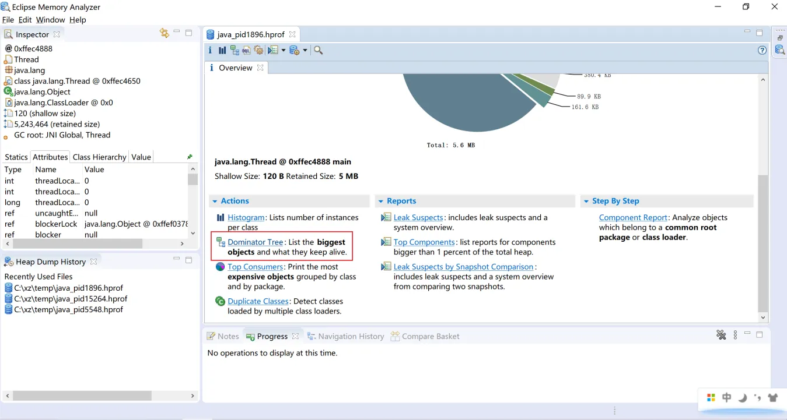Select the Compare Basket tab

pos(425,336)
